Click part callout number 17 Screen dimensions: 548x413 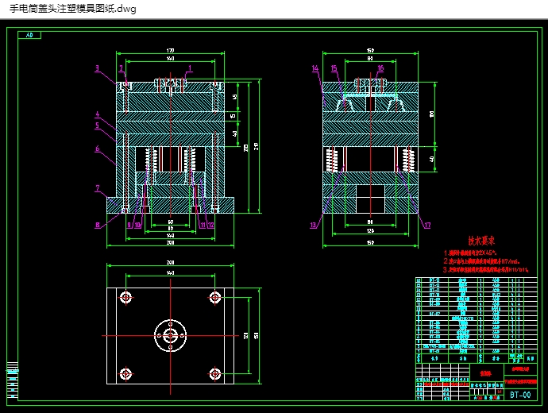pyautogui.click(x=427, y=225)
